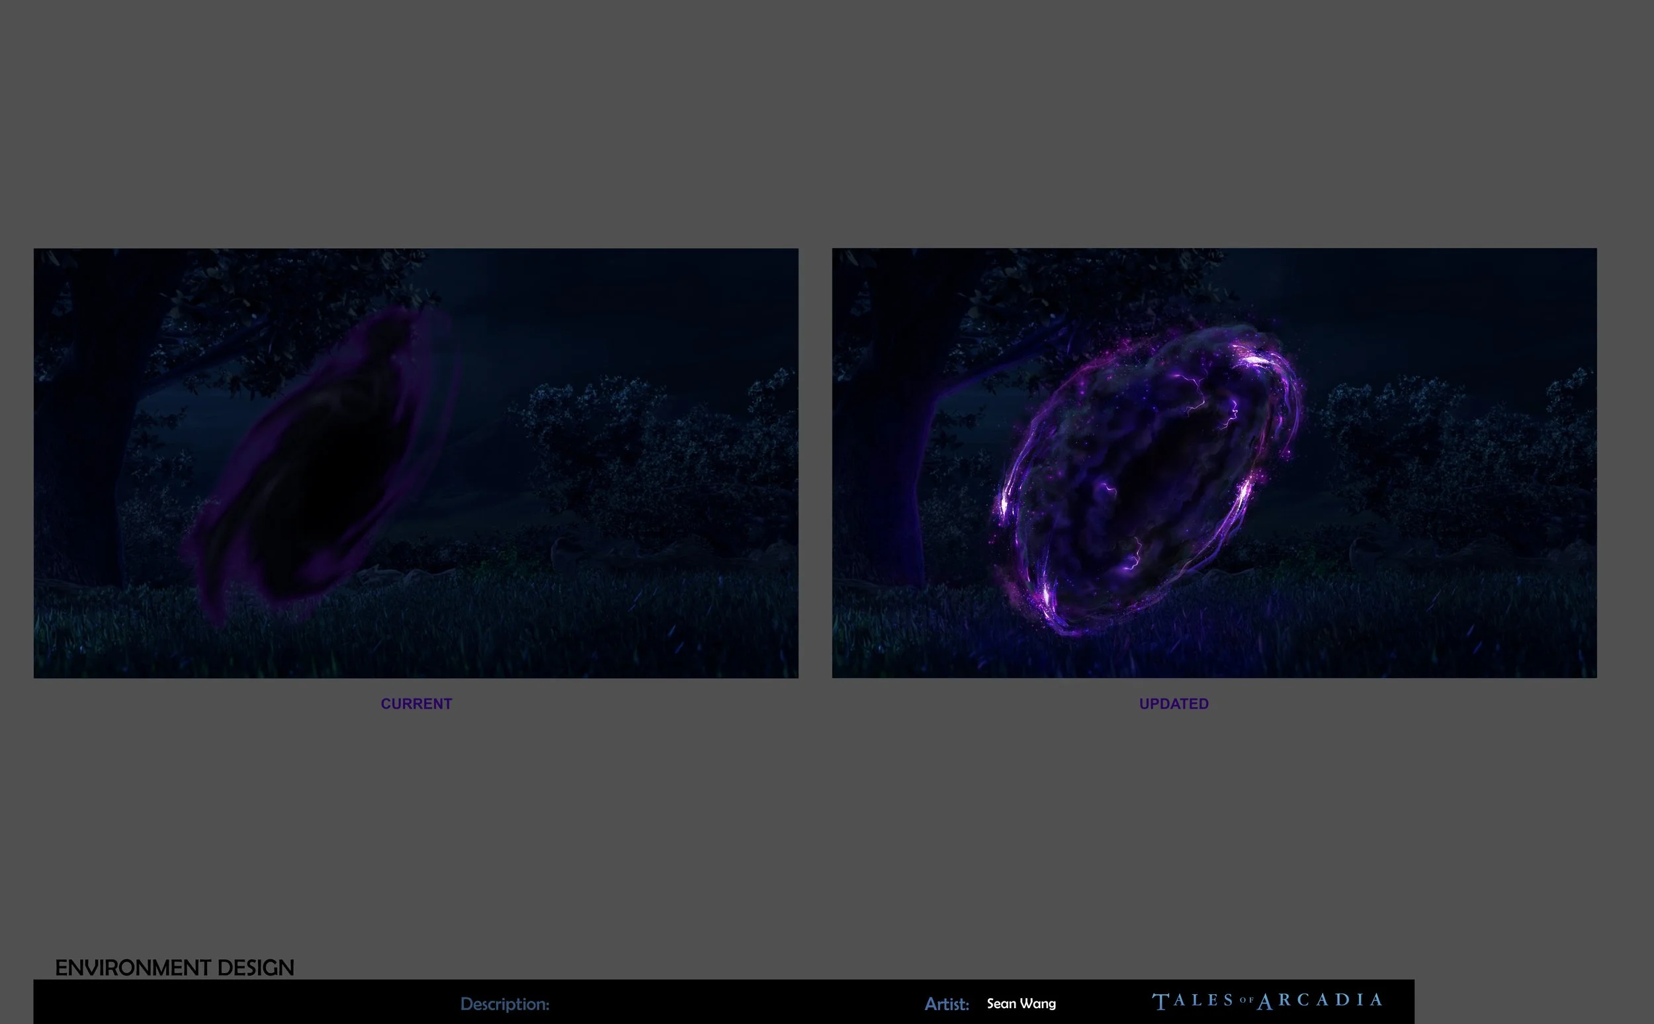Select the UPDATED caption label
The image size is (1654, 1024).
pyautogui.click(x=1174, y=704)
